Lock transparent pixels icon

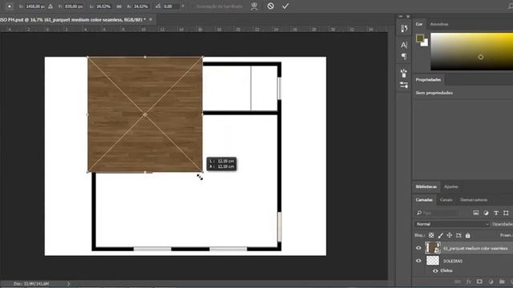[431, 235]
